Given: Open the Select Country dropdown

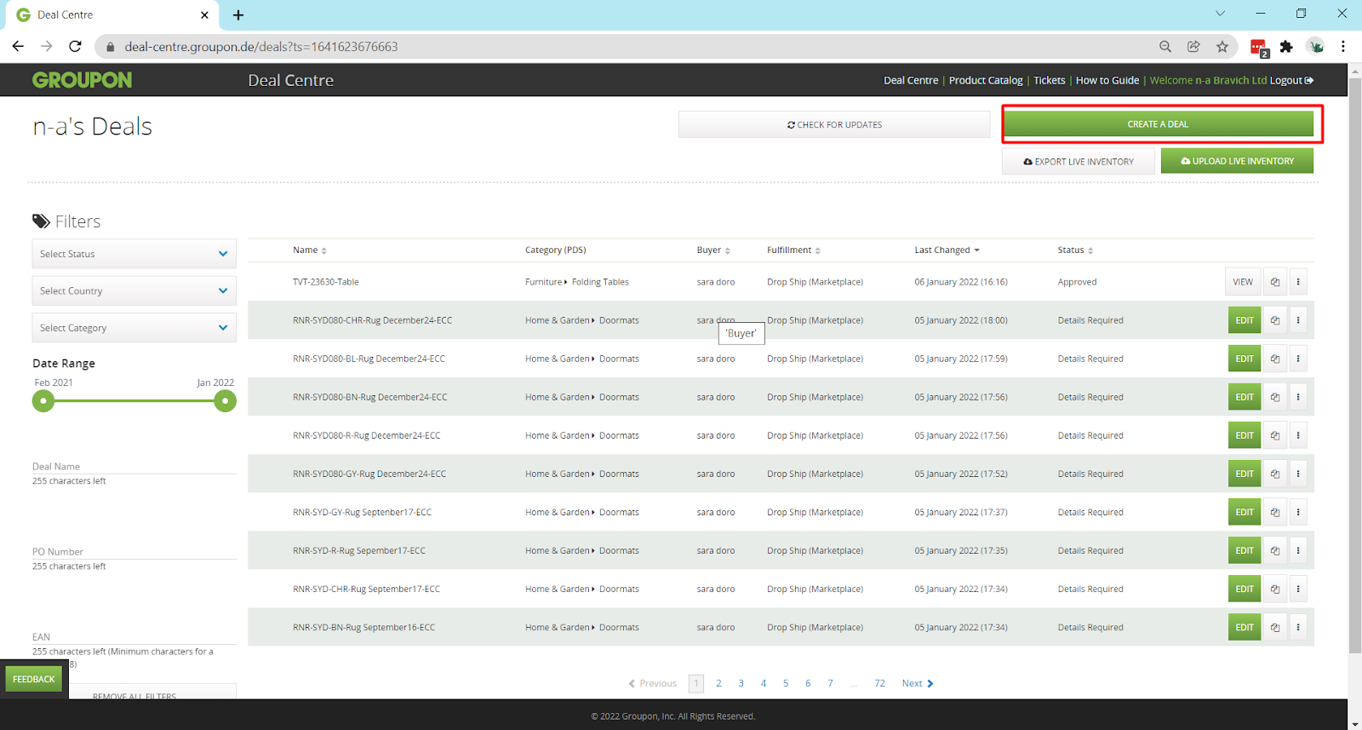Looking at the screenshot, I should coord(134,290).
